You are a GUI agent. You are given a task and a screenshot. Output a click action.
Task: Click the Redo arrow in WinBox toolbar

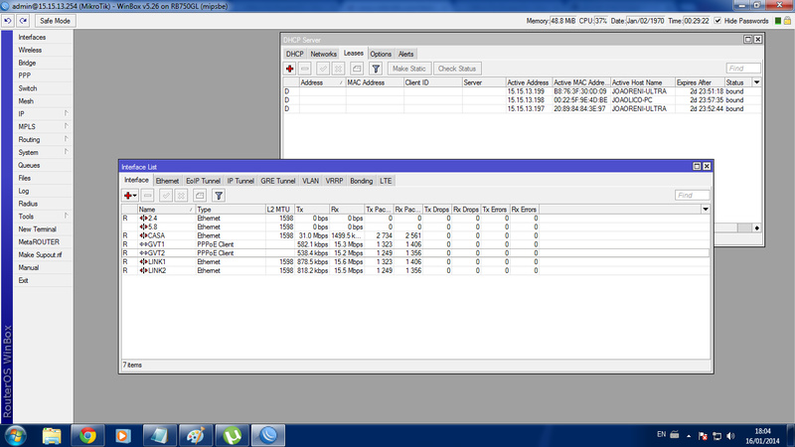pyautogui.click(x=23, y=21)
